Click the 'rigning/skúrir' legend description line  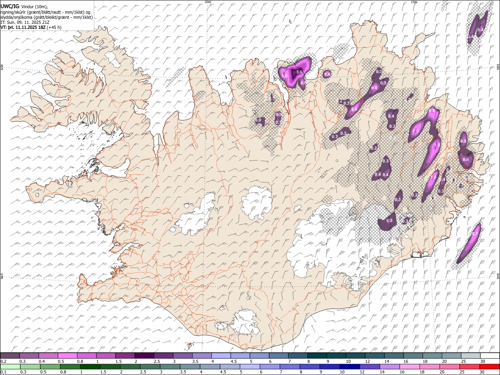(45, 12)
